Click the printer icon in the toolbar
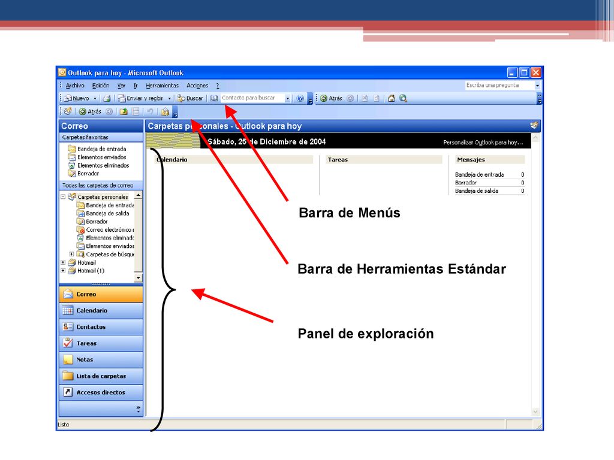 pos(107,98)
